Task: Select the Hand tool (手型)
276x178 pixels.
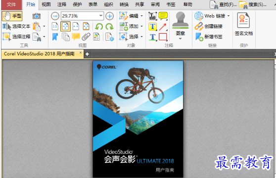Action: 12,16
